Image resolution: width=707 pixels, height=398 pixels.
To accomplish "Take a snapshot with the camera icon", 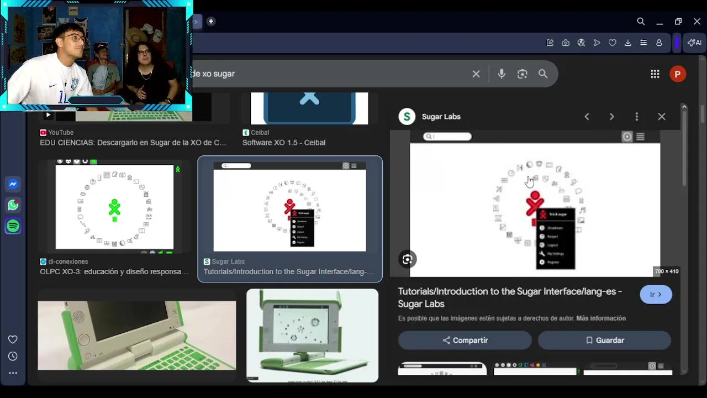I will click(566, 43).
